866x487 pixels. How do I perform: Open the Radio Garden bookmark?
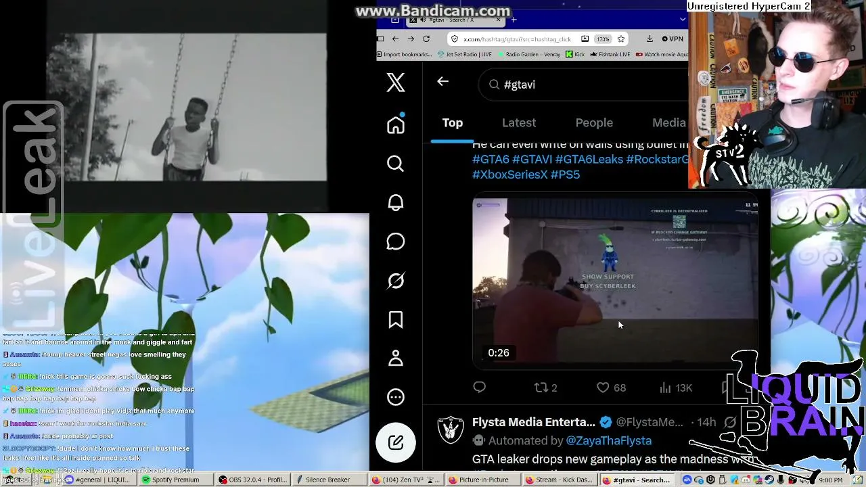(530, 54)
